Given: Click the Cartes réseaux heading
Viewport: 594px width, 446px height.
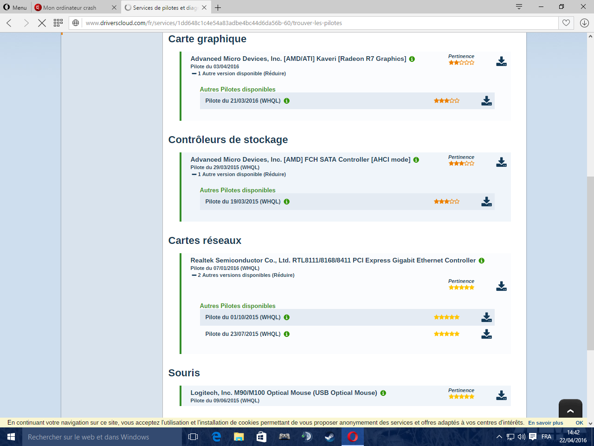Looking at the screenshot, I should 205,241.
